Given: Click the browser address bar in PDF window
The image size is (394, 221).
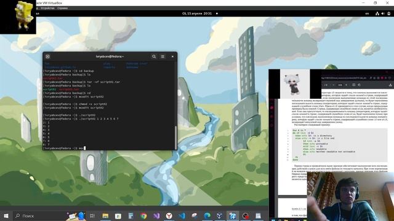Looking at the screenshot, I should coord(344,78).
